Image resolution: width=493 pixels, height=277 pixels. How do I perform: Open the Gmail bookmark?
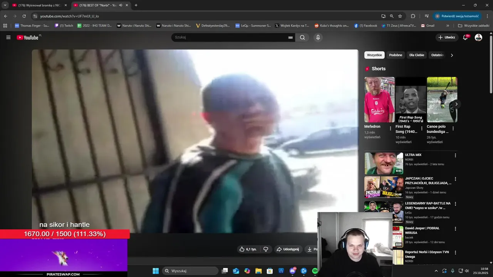coord(428,26)
